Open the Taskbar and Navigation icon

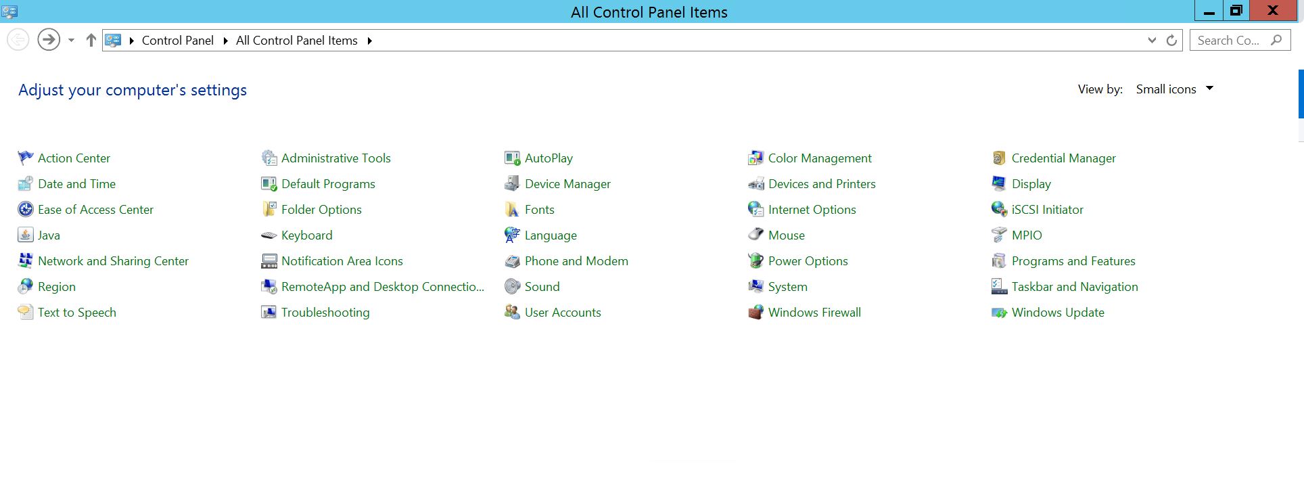click(x=1000, y=287)
